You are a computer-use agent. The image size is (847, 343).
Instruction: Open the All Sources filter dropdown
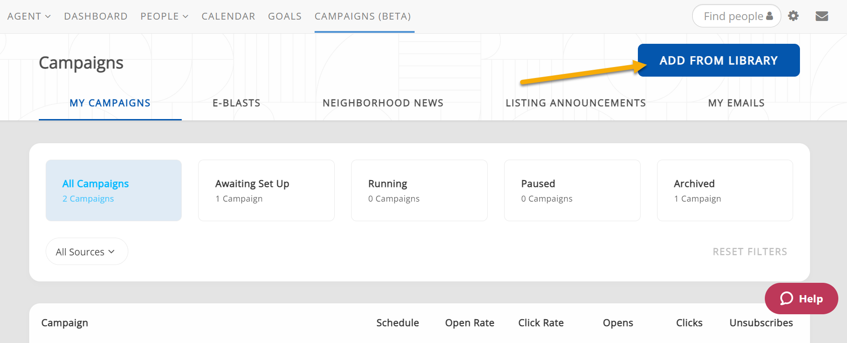(x=86, y=251)
